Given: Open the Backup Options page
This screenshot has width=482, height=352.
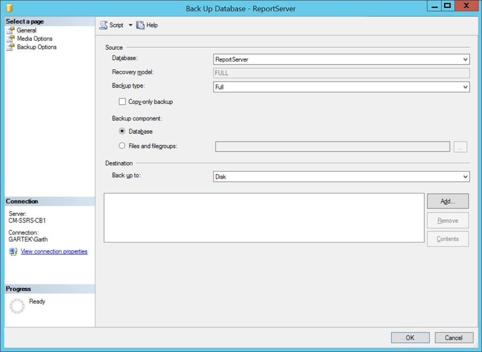Looking at the screenshot, I should [x=37, y=47].
